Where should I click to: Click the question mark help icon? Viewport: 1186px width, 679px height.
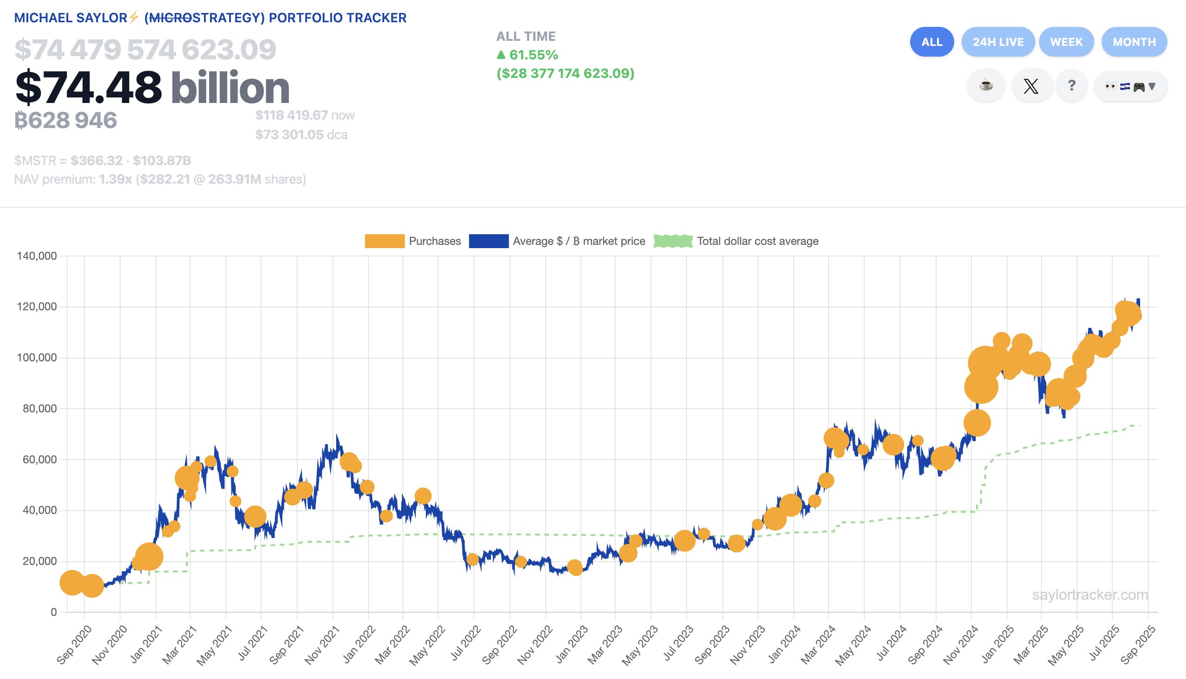(x=1071, y=86)
